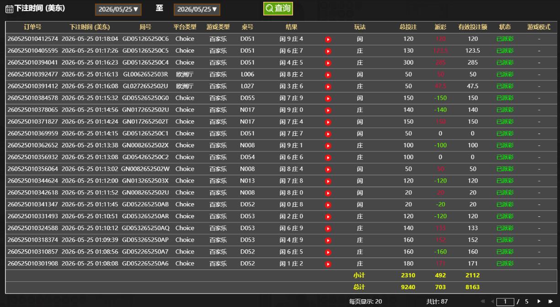Click bet time 2026-05-25 01:12:00
The height and width of the screenshot is (307, 560).
pyautogui.click(x=90, y=181)
